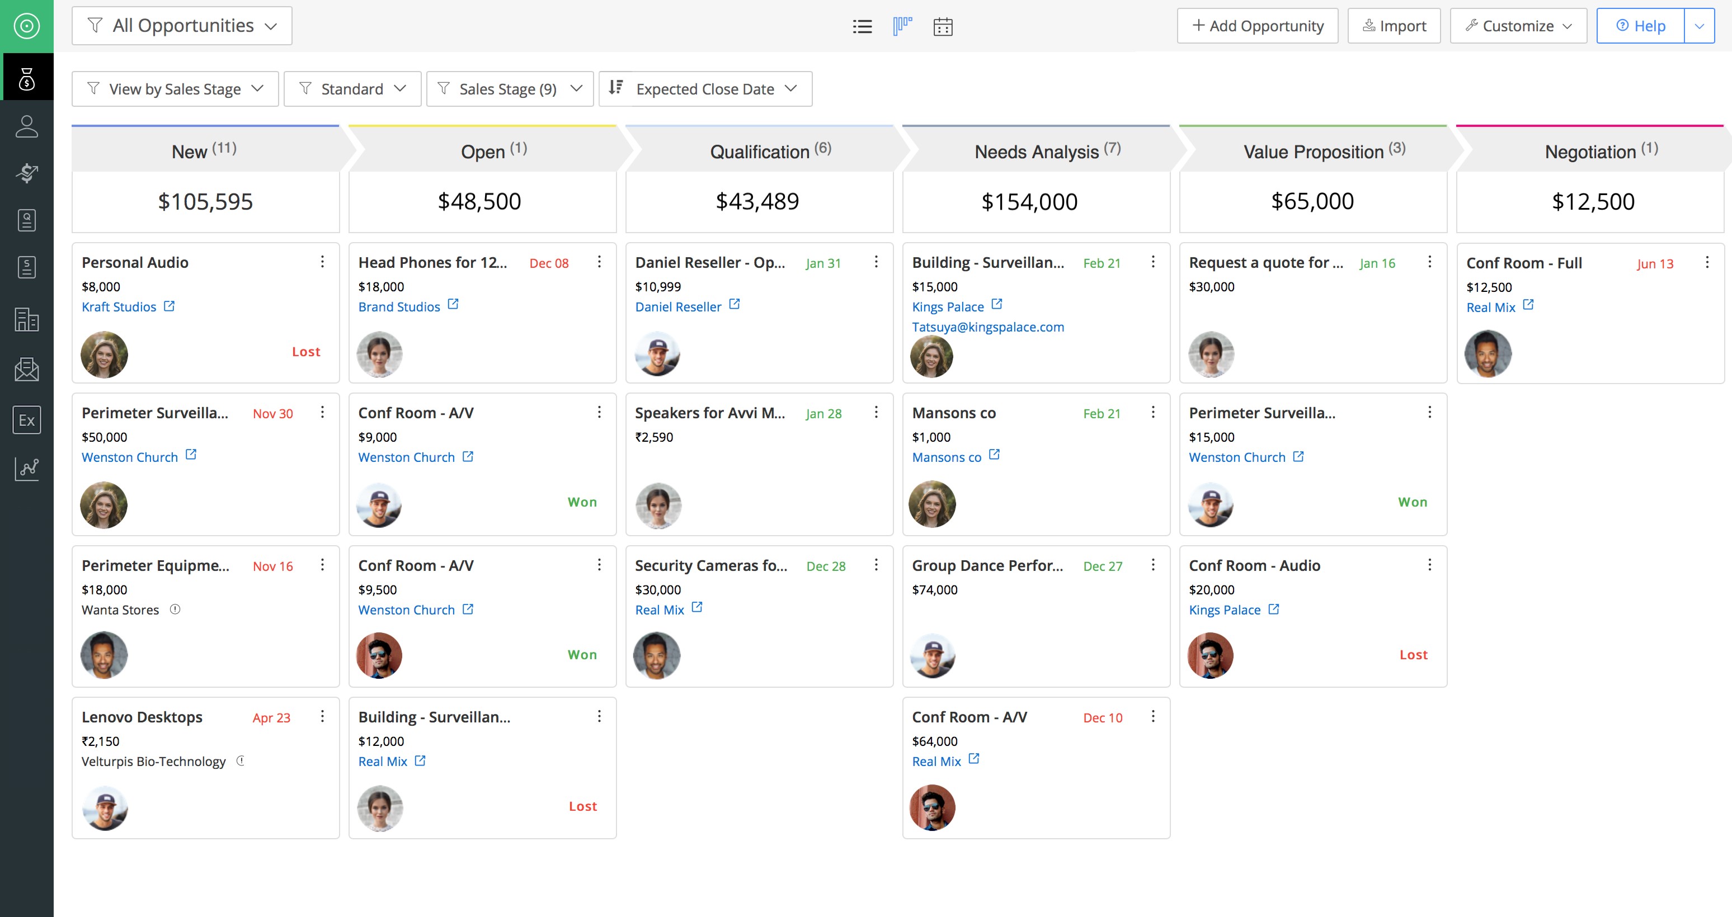Expand the Customize menu
The image size is (1732, 917).
point(1518,26)
